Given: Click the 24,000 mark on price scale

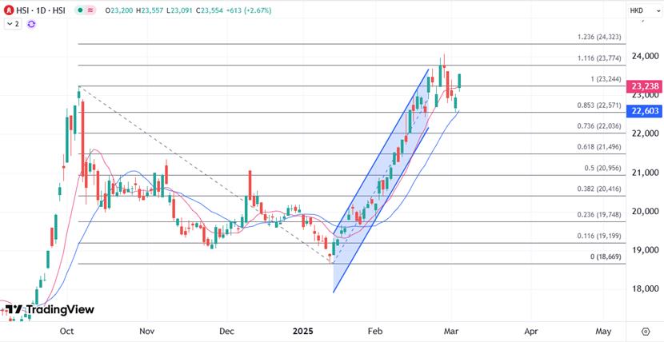Looking at the screenshot, I should click(x=644, y=56).
